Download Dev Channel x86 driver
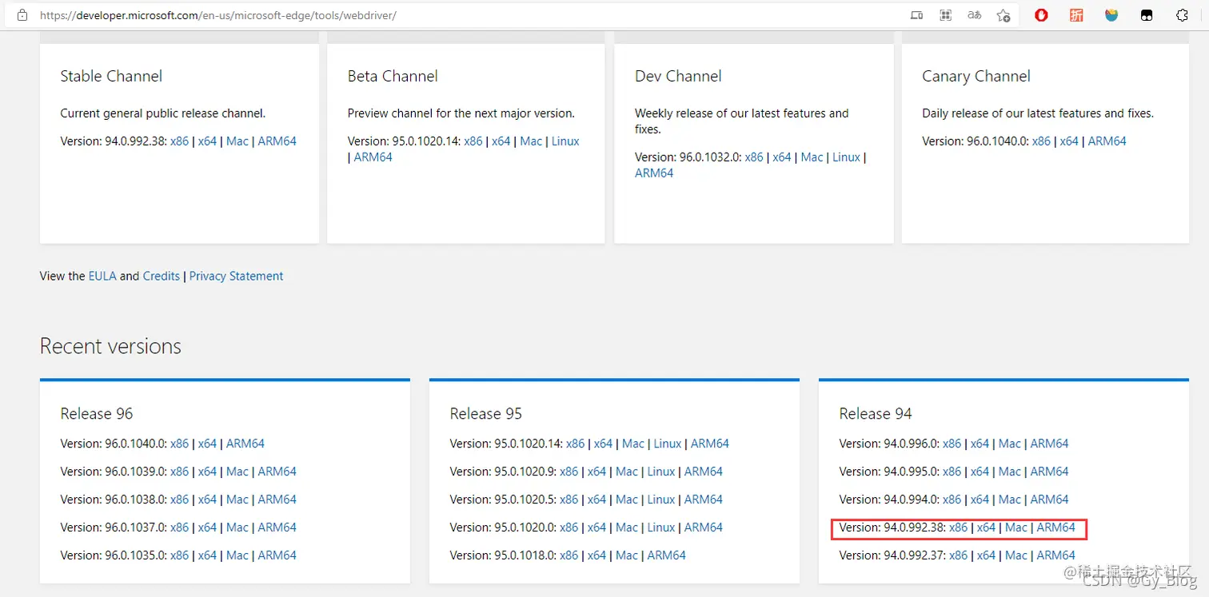This screenshot has width=1209, height=597. (x=754, y=157)
